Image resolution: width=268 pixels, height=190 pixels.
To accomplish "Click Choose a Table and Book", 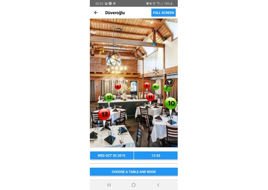I will 134,172.
